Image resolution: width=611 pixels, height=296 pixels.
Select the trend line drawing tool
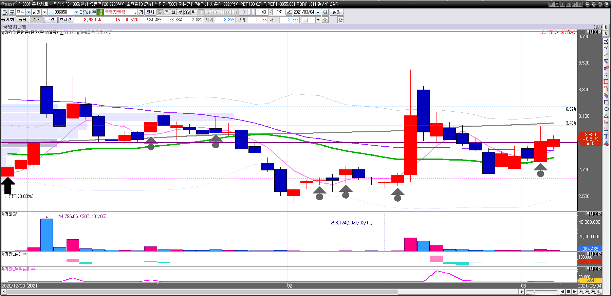606,54
